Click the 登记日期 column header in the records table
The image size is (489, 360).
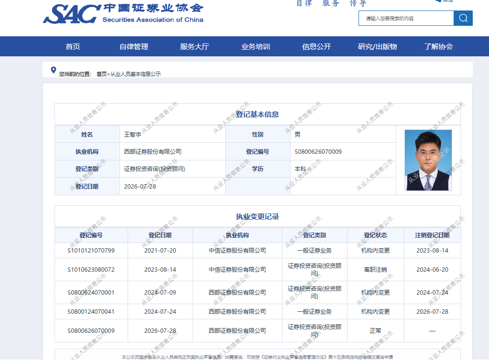(160, 235)
